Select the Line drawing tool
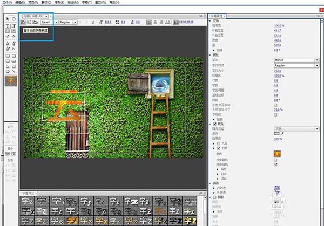 pyautogui.click(x=13, y=71)
